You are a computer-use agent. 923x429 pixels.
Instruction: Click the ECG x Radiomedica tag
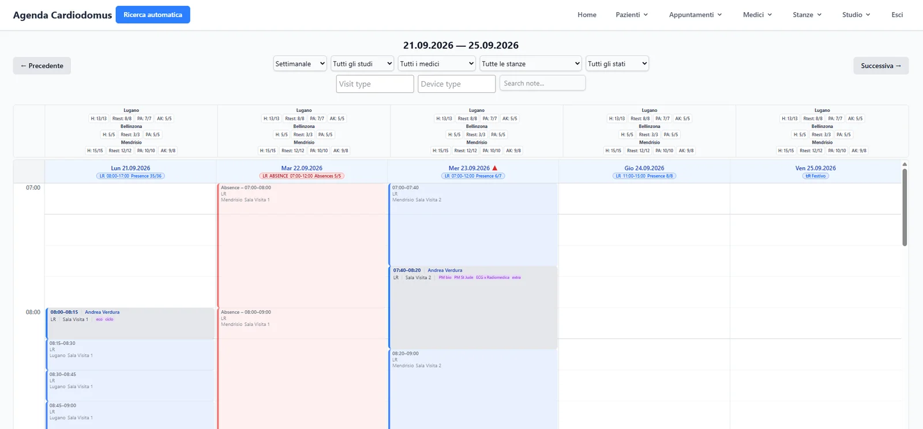coord(493,277)
